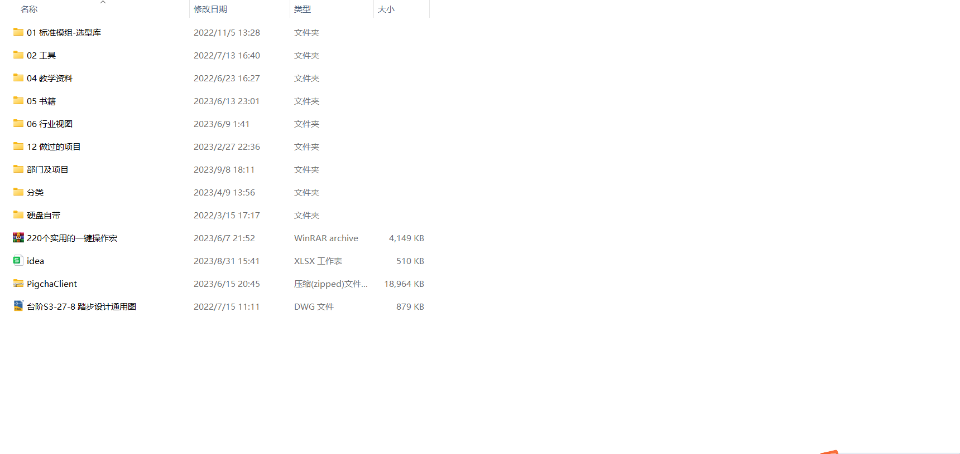Click the folder icon next to 部门及项目
The image size is (960, 454).
coord(18,169)
